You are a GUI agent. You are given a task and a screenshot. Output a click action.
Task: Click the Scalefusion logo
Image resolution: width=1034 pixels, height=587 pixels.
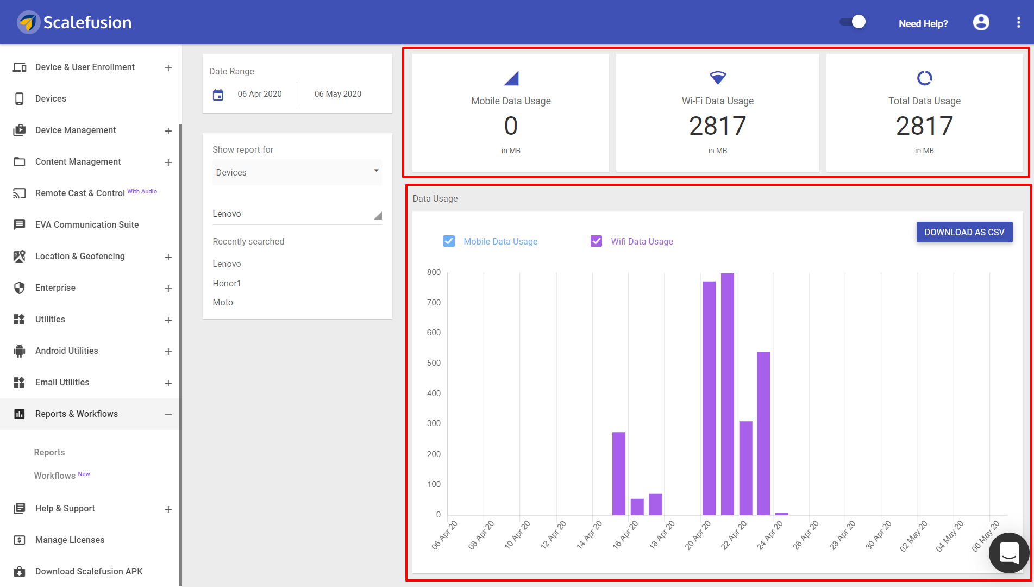(x=74, y=22)
